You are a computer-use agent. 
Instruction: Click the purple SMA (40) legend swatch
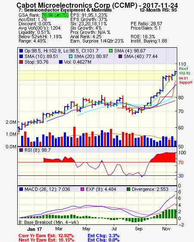point(120,56)
